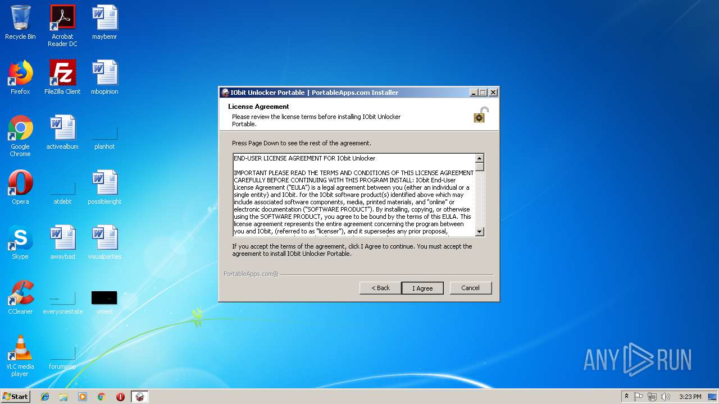The image size is (719, 404).
Task: Click the 'PortableApps.com®' footer text
Action: click(251, 274)
